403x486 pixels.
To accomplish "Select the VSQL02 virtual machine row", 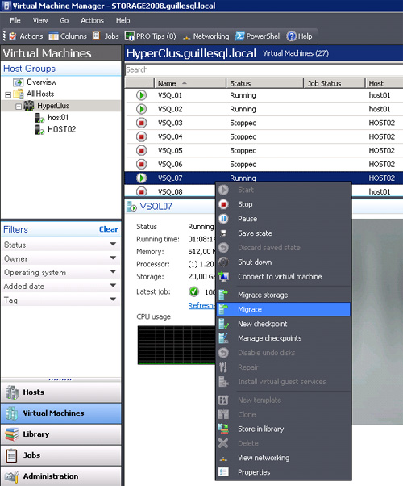I will [264, 109].
